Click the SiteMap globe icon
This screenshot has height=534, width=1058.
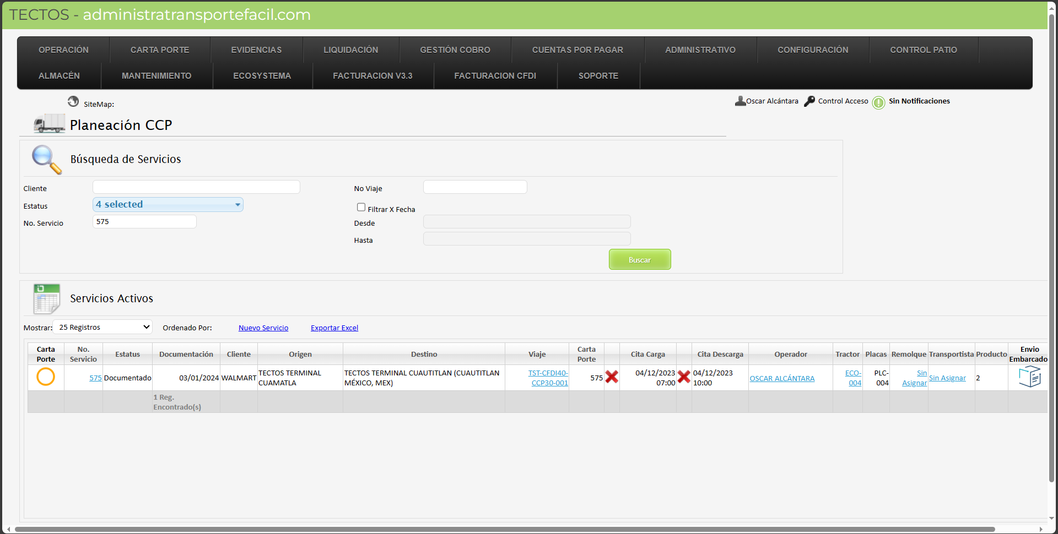coord(73,101)
